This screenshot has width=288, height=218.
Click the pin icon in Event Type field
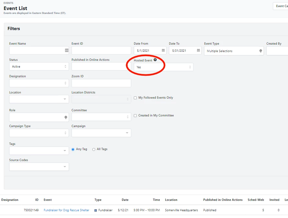(x=261, y=51)
